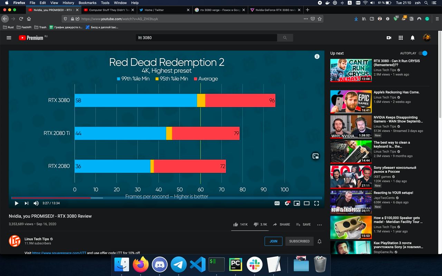Click SAVE to playlist
This screenshot has width=442, height=276.
[x=303, y=224]
